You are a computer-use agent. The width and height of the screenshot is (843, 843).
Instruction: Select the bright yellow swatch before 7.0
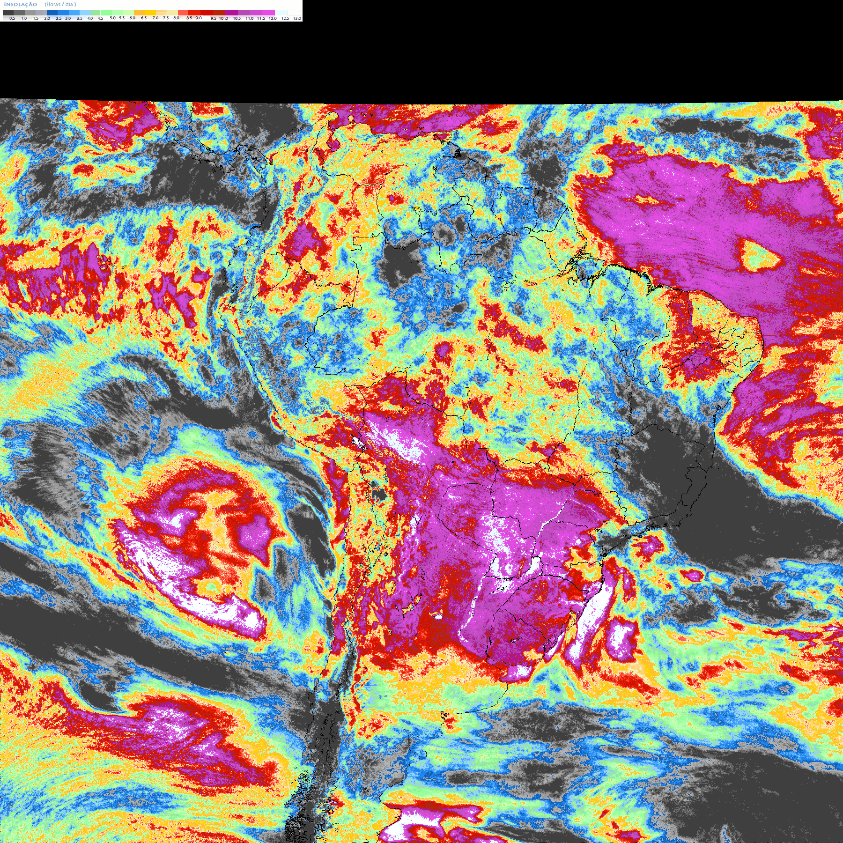pyautogui.click(x=150, y=13)
